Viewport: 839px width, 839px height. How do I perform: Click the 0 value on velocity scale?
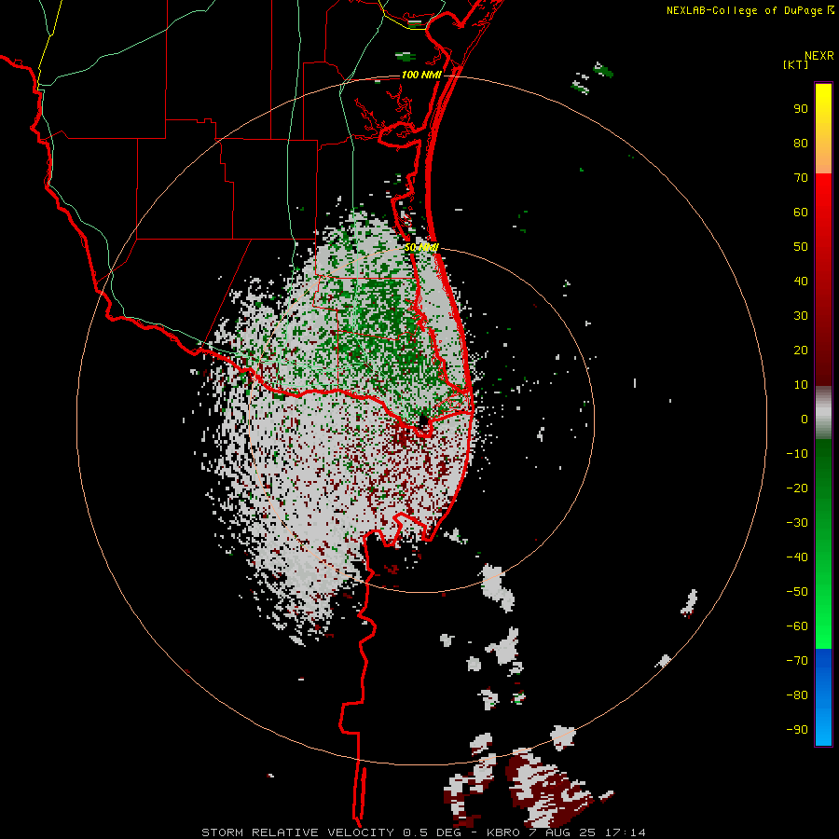coord(805,419)
